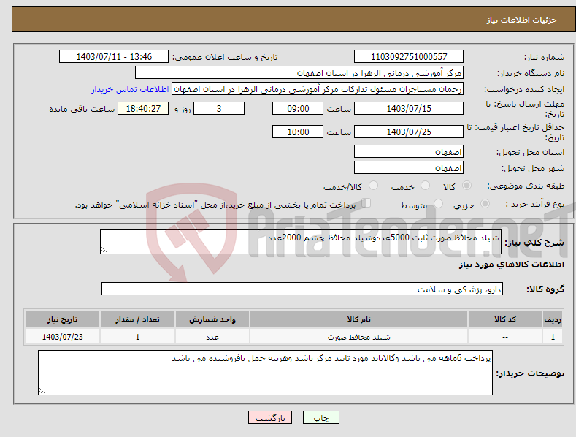Click the remaining time field 18:40:27
Image resolution: width=576 pixels, height=437 pixels.
tap(143, 108)
